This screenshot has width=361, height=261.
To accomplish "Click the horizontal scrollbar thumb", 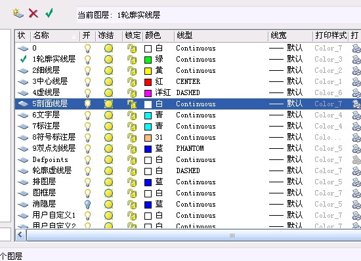I will pos(194,235).
